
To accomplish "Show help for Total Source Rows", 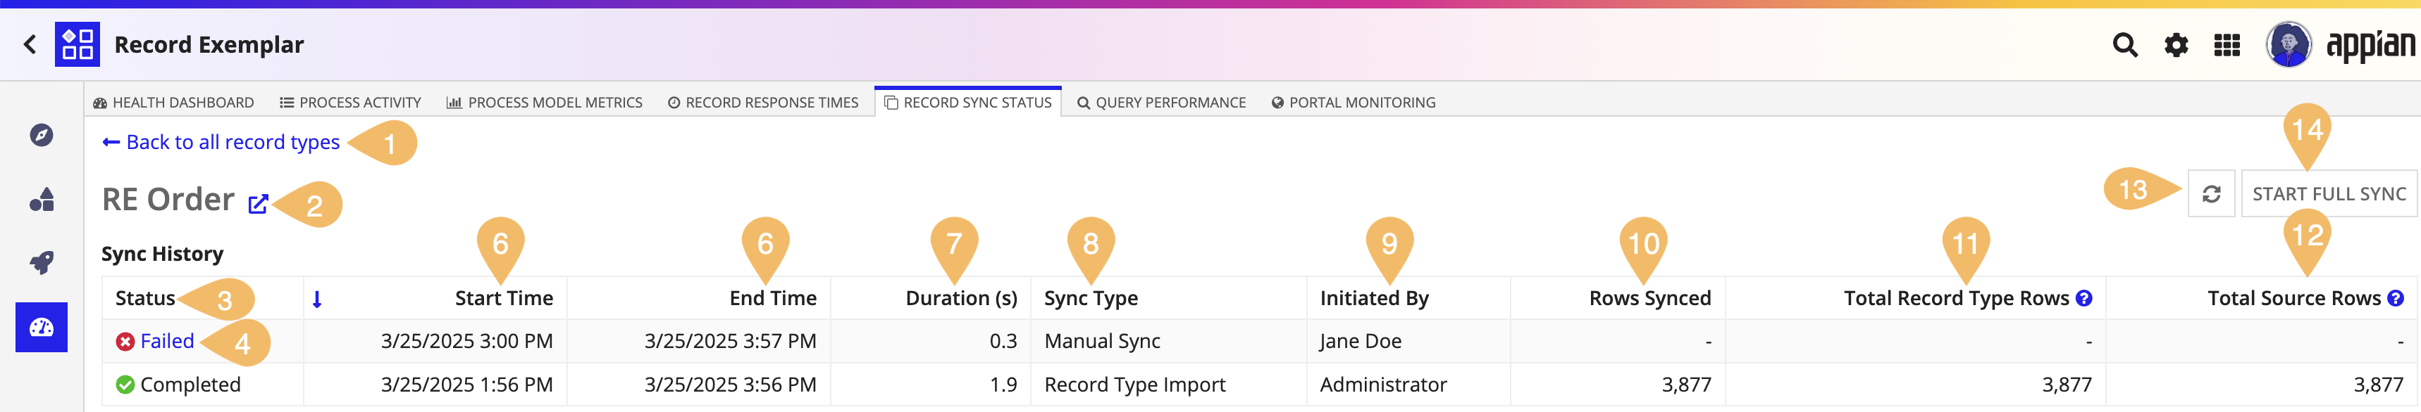I will (2396, 297).
